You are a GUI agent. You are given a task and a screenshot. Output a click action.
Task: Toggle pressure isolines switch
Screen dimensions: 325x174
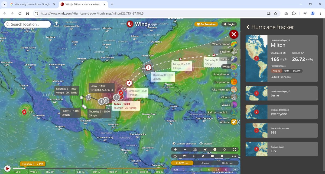pos(201,143)
